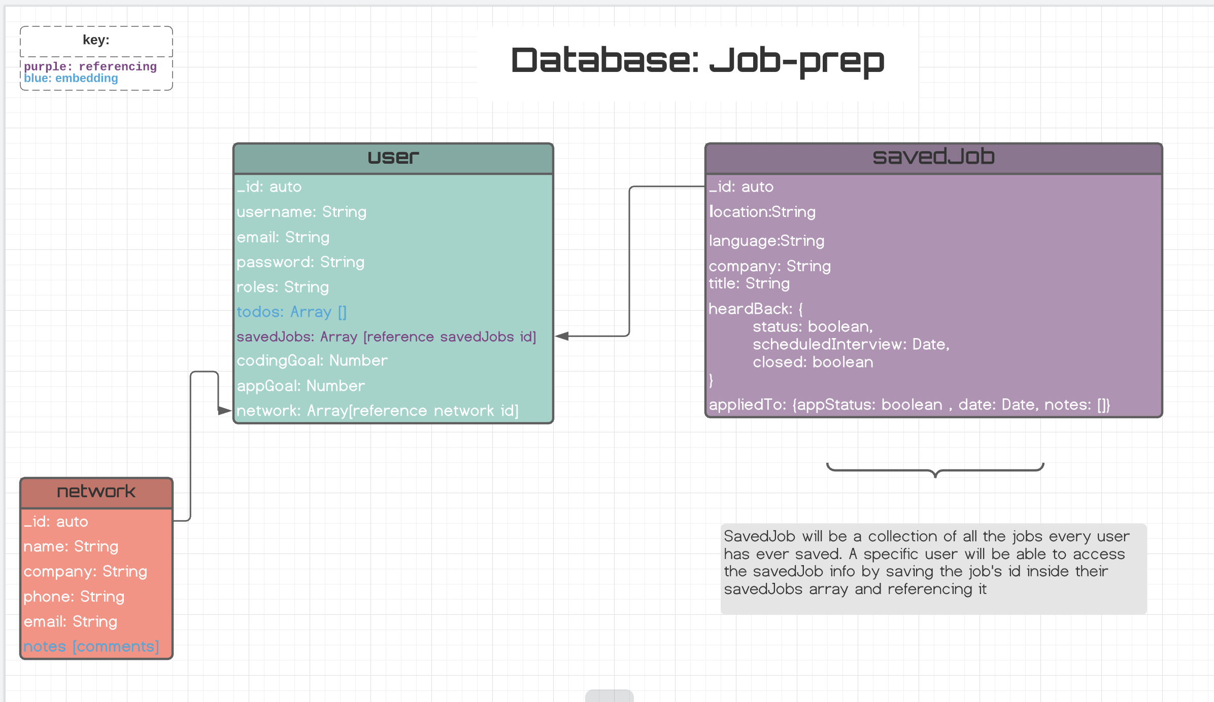Click the appliedTo field in savedJob
1214x702 pixels.
click(x=908, y=404)
